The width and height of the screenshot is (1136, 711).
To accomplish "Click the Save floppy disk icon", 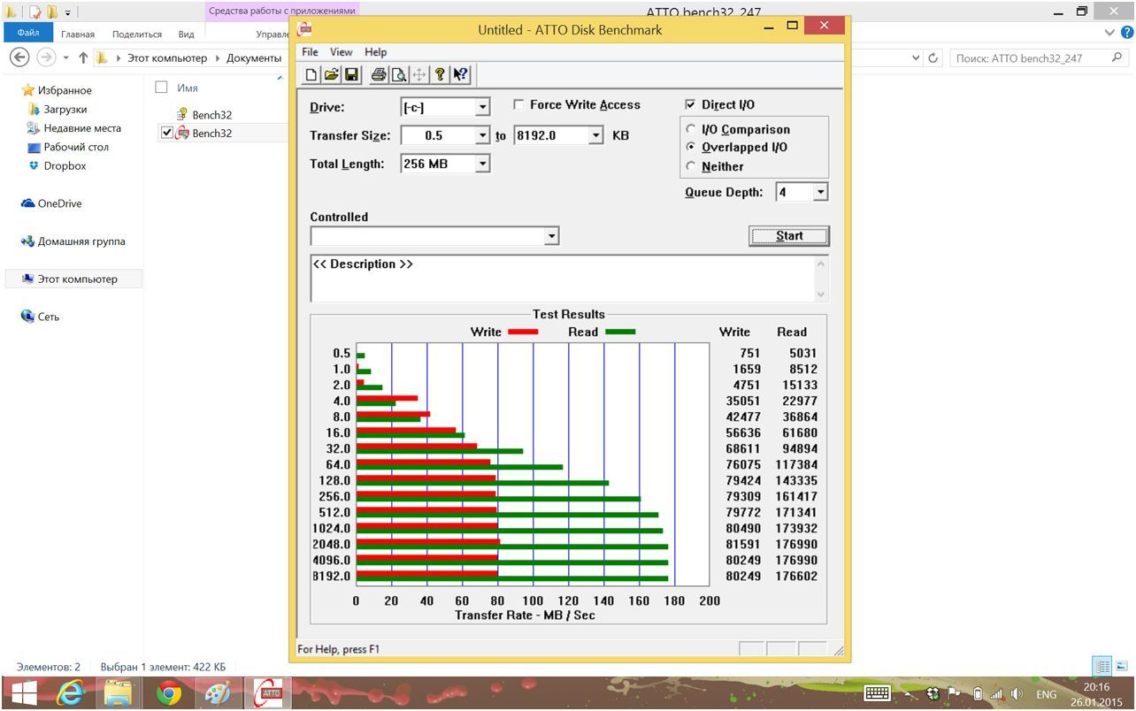I will 350,75.
